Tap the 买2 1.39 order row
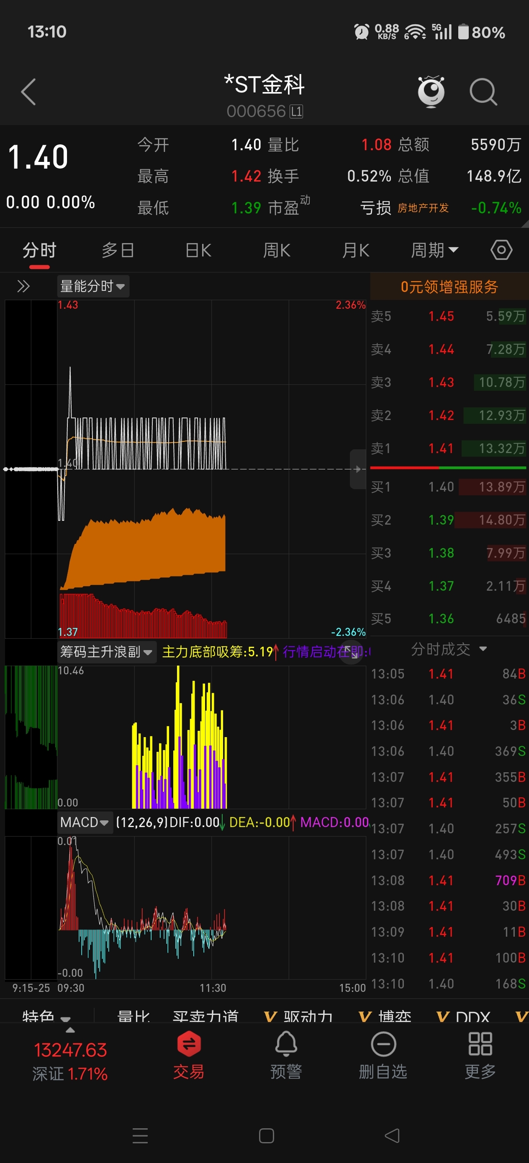Screen dimensions: 529x1163 point(449,520)
